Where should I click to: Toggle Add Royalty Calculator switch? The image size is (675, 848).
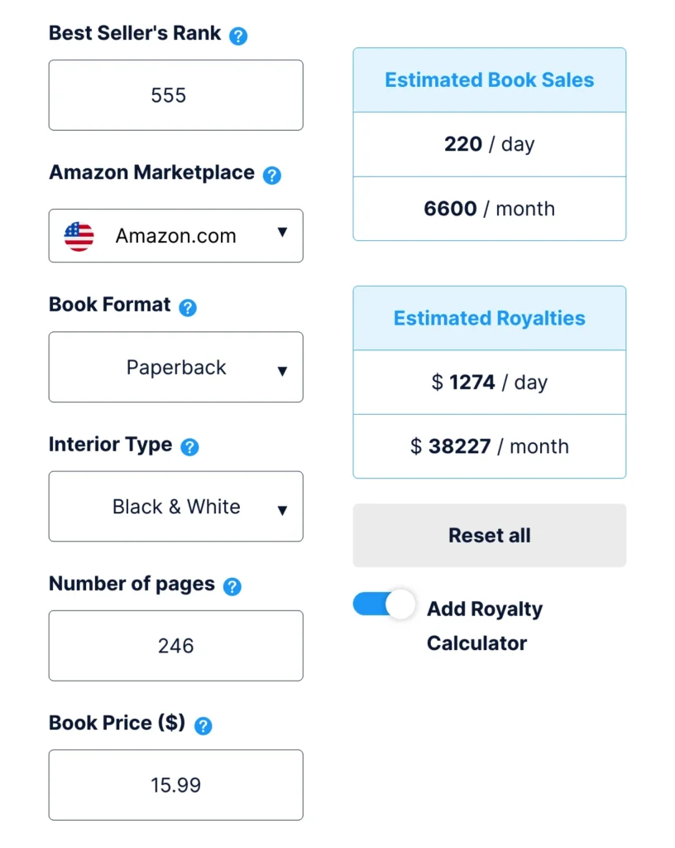tap(384, 604)
